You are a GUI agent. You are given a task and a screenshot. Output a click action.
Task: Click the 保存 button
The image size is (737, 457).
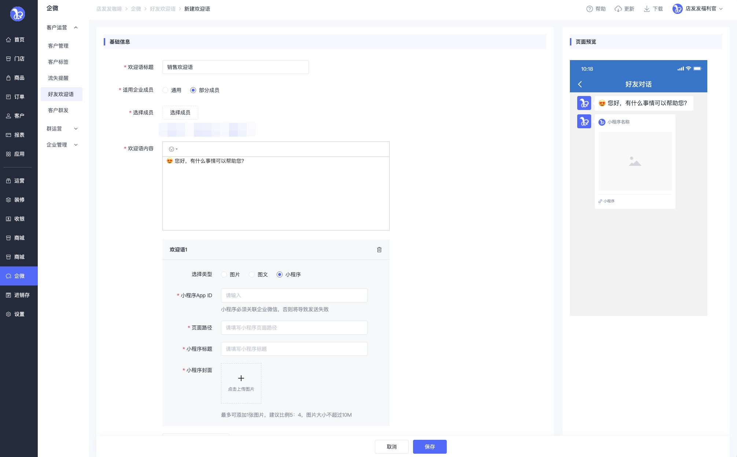pyautogui.click(x=430, y=447)
